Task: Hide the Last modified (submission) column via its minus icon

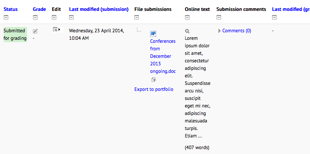Action: coord(71,18)
